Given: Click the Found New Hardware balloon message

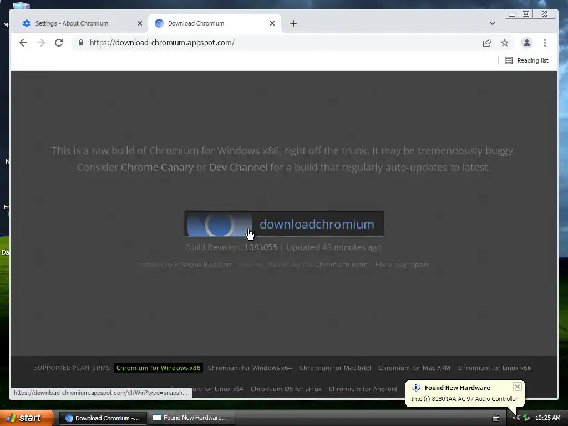Looking at the screenshot, I should point(464,399).
